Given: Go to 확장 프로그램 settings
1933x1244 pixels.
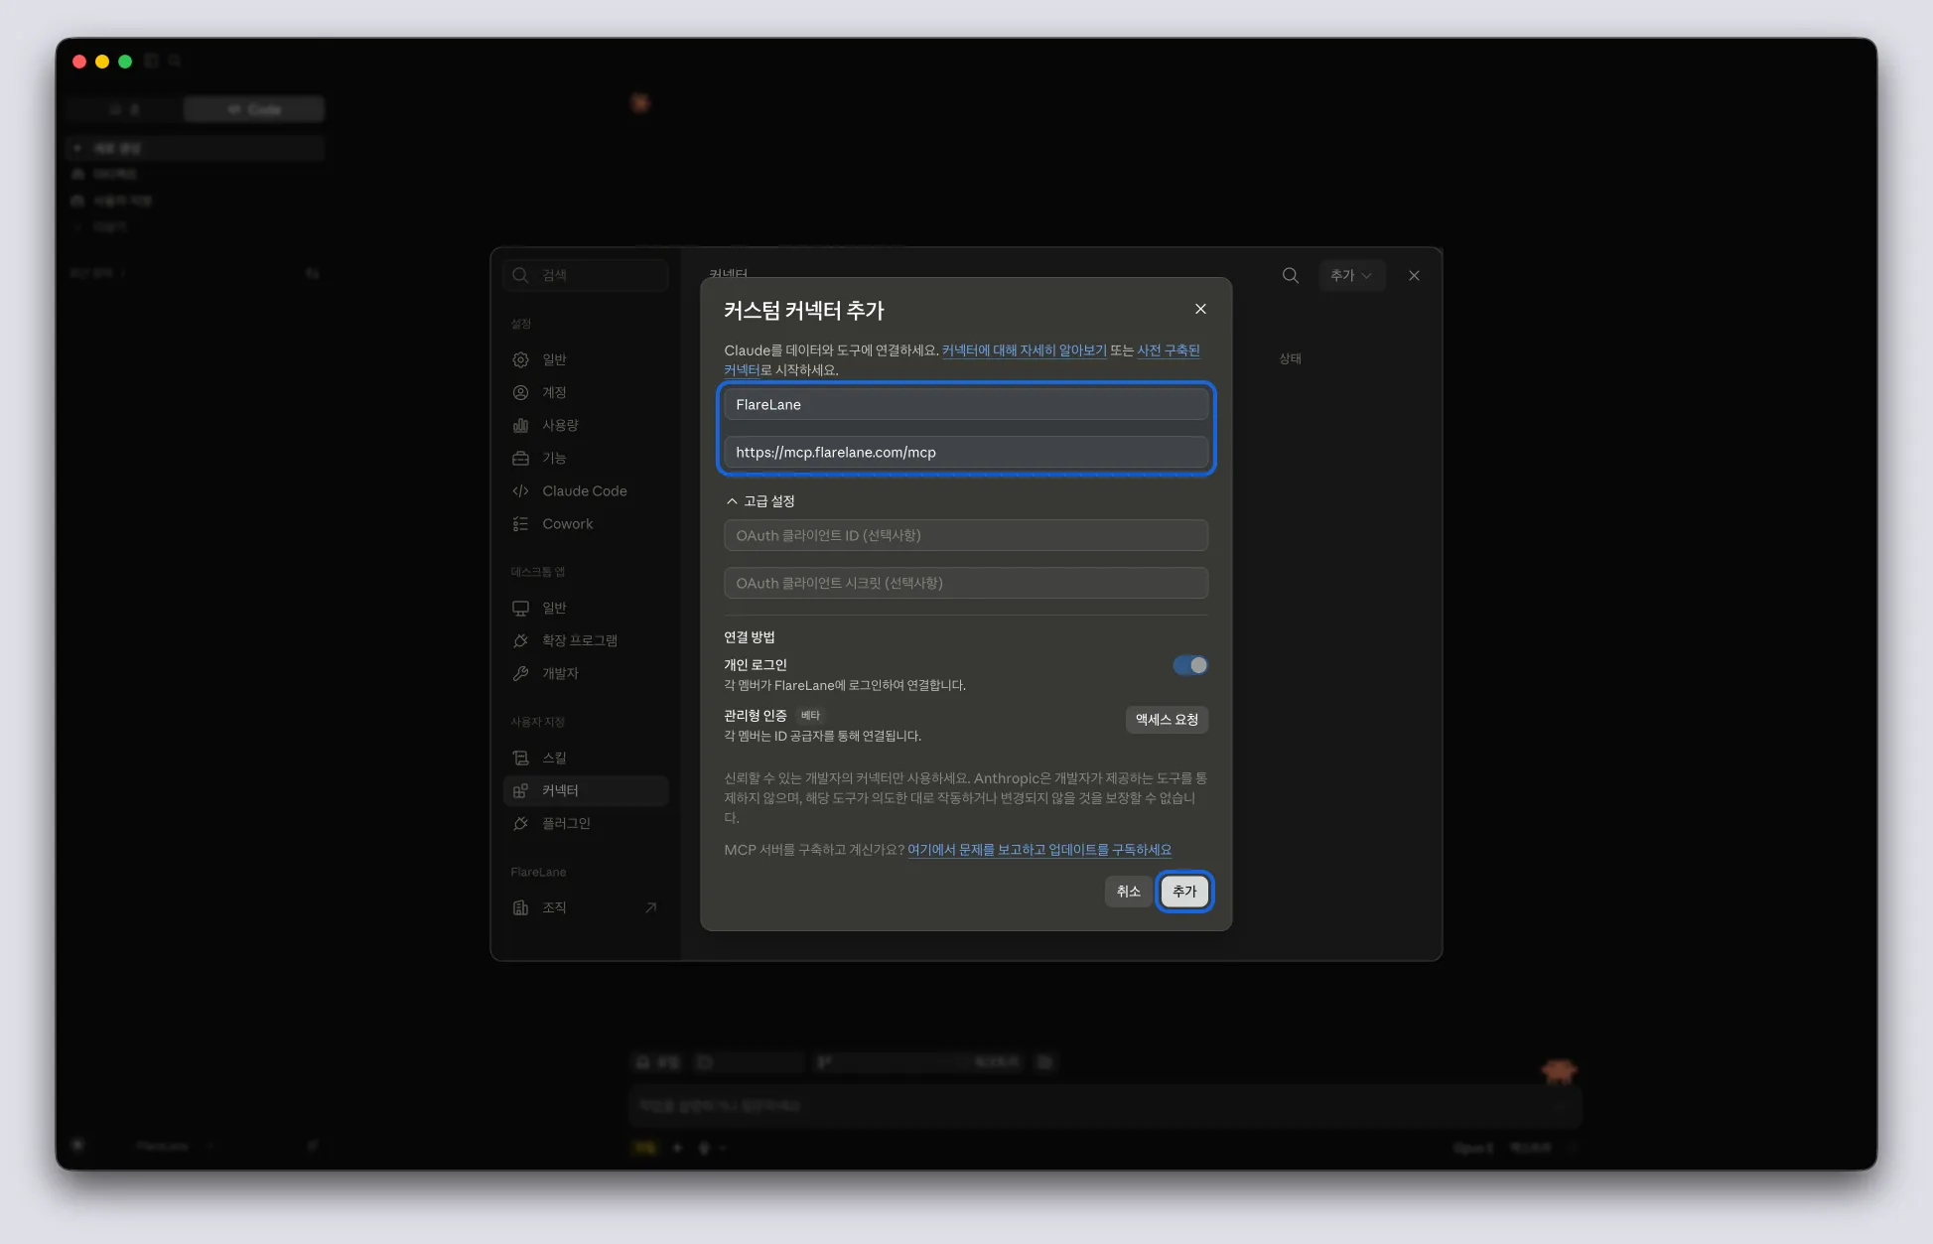Looking at the screenshot, I should 586,640.
